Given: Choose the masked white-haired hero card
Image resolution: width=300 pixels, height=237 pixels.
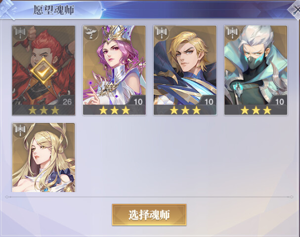Looking at the screenshot, I should [256, 70].
